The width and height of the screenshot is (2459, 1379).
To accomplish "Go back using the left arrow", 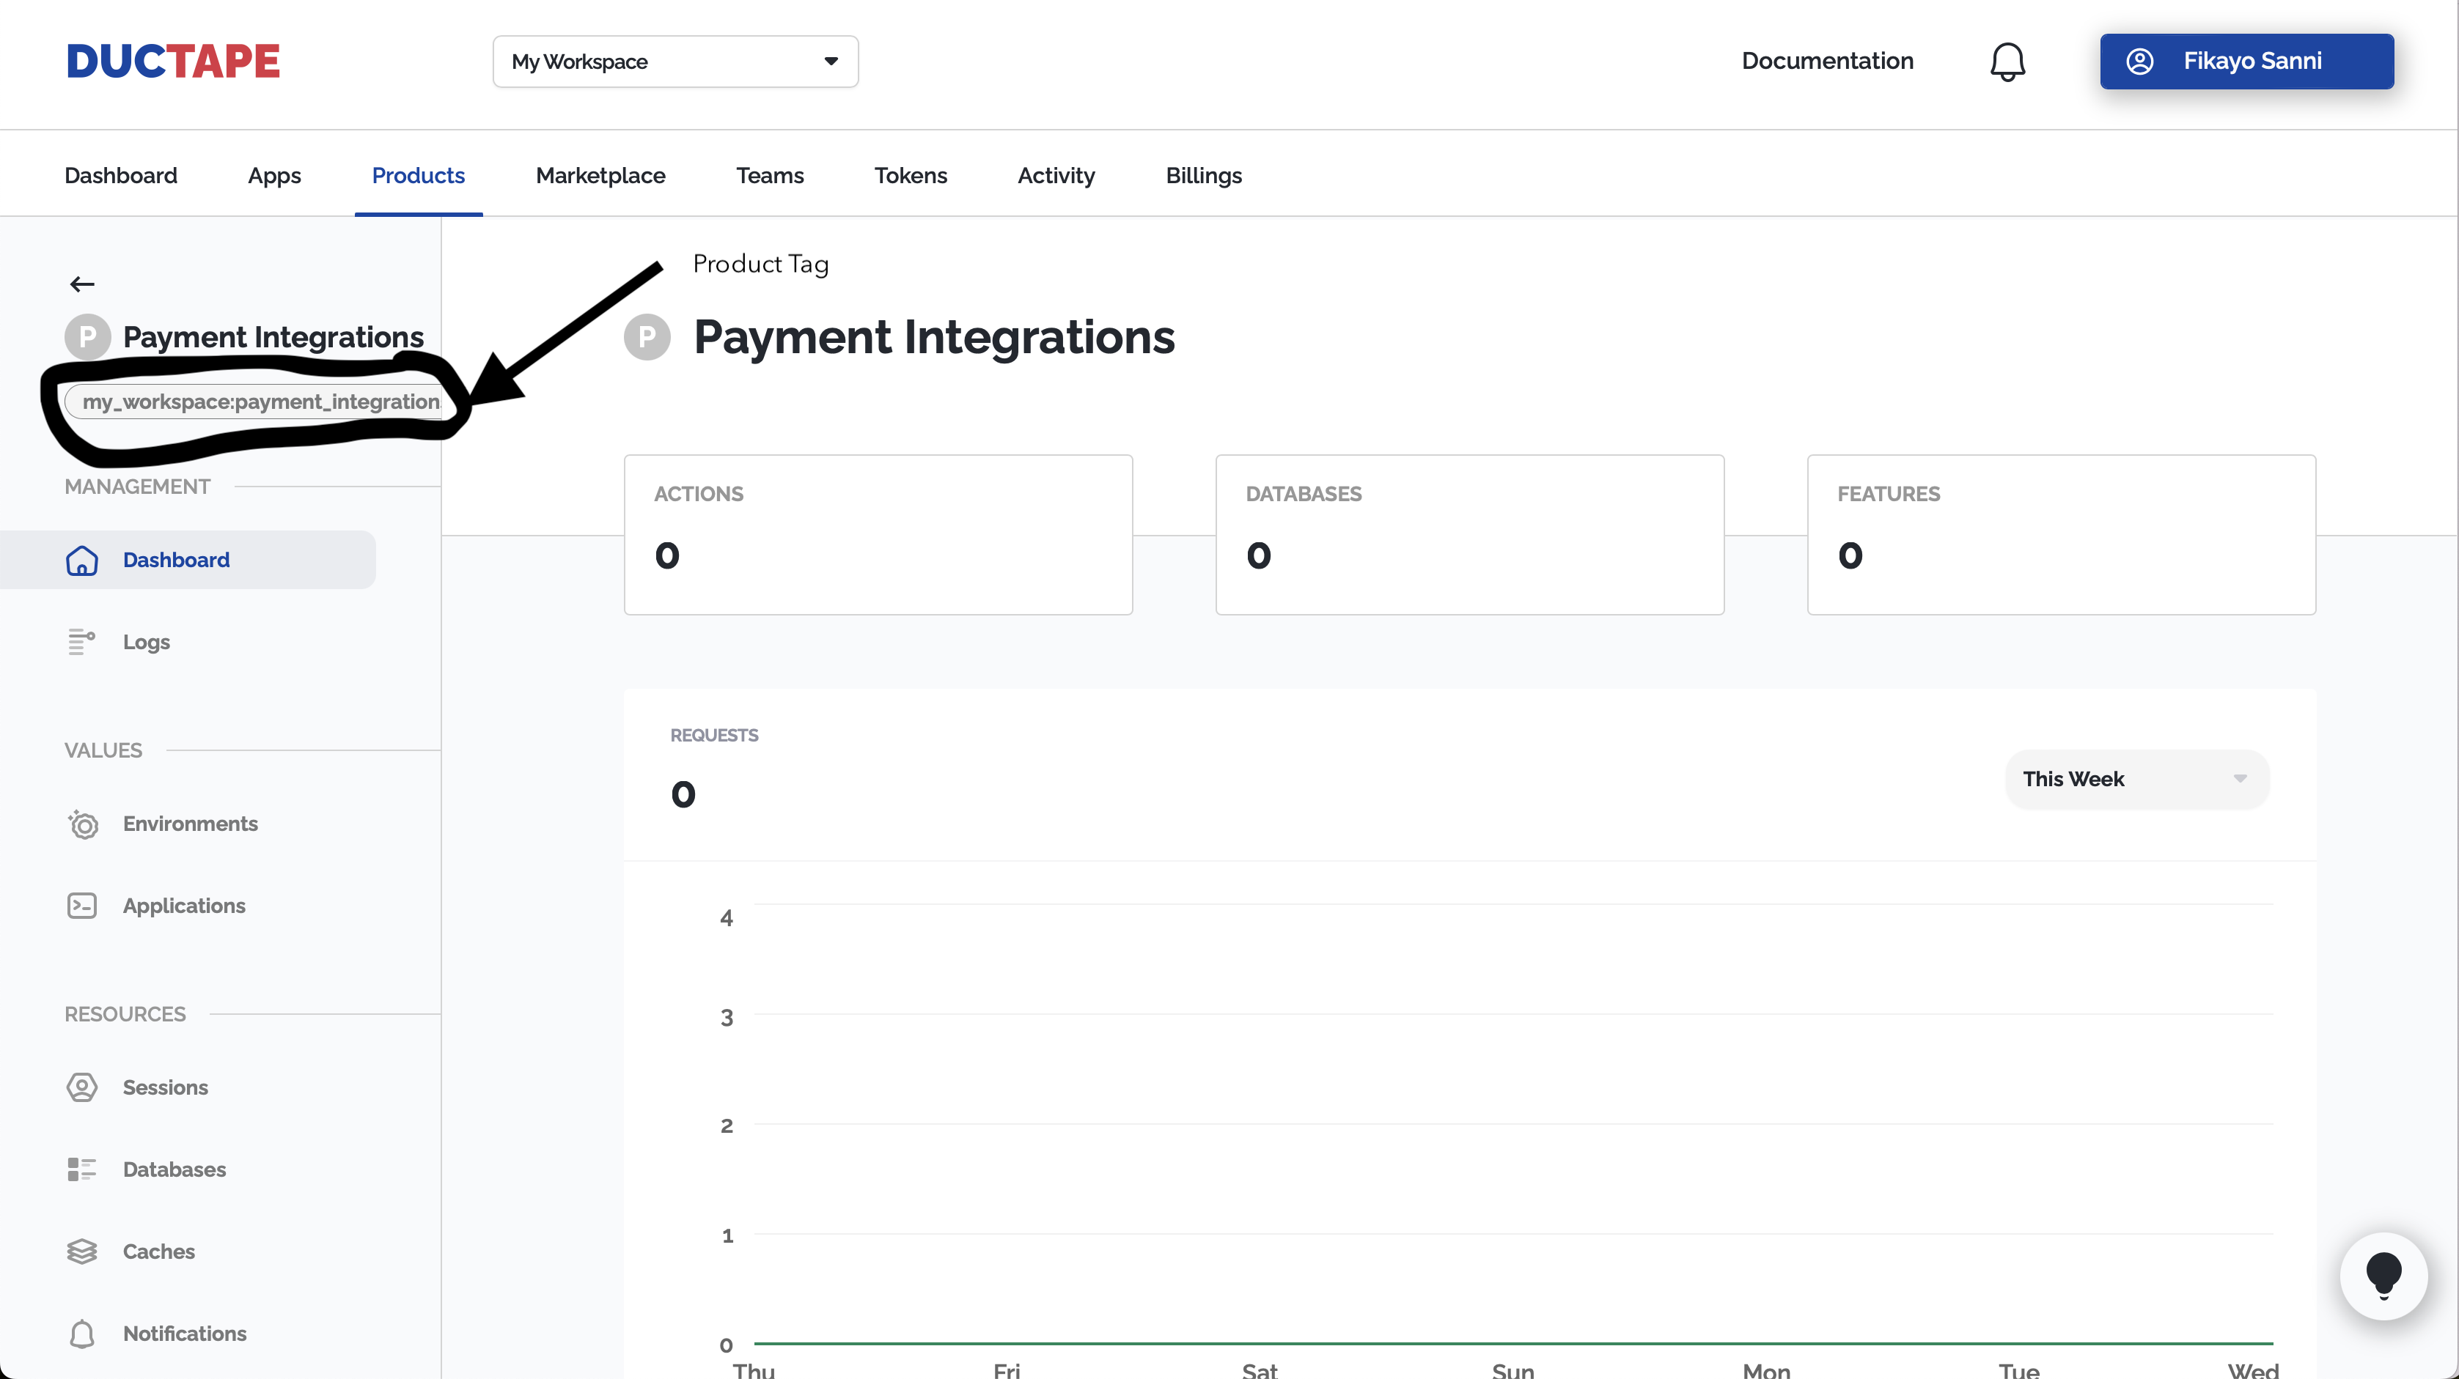I will [82, 284].
